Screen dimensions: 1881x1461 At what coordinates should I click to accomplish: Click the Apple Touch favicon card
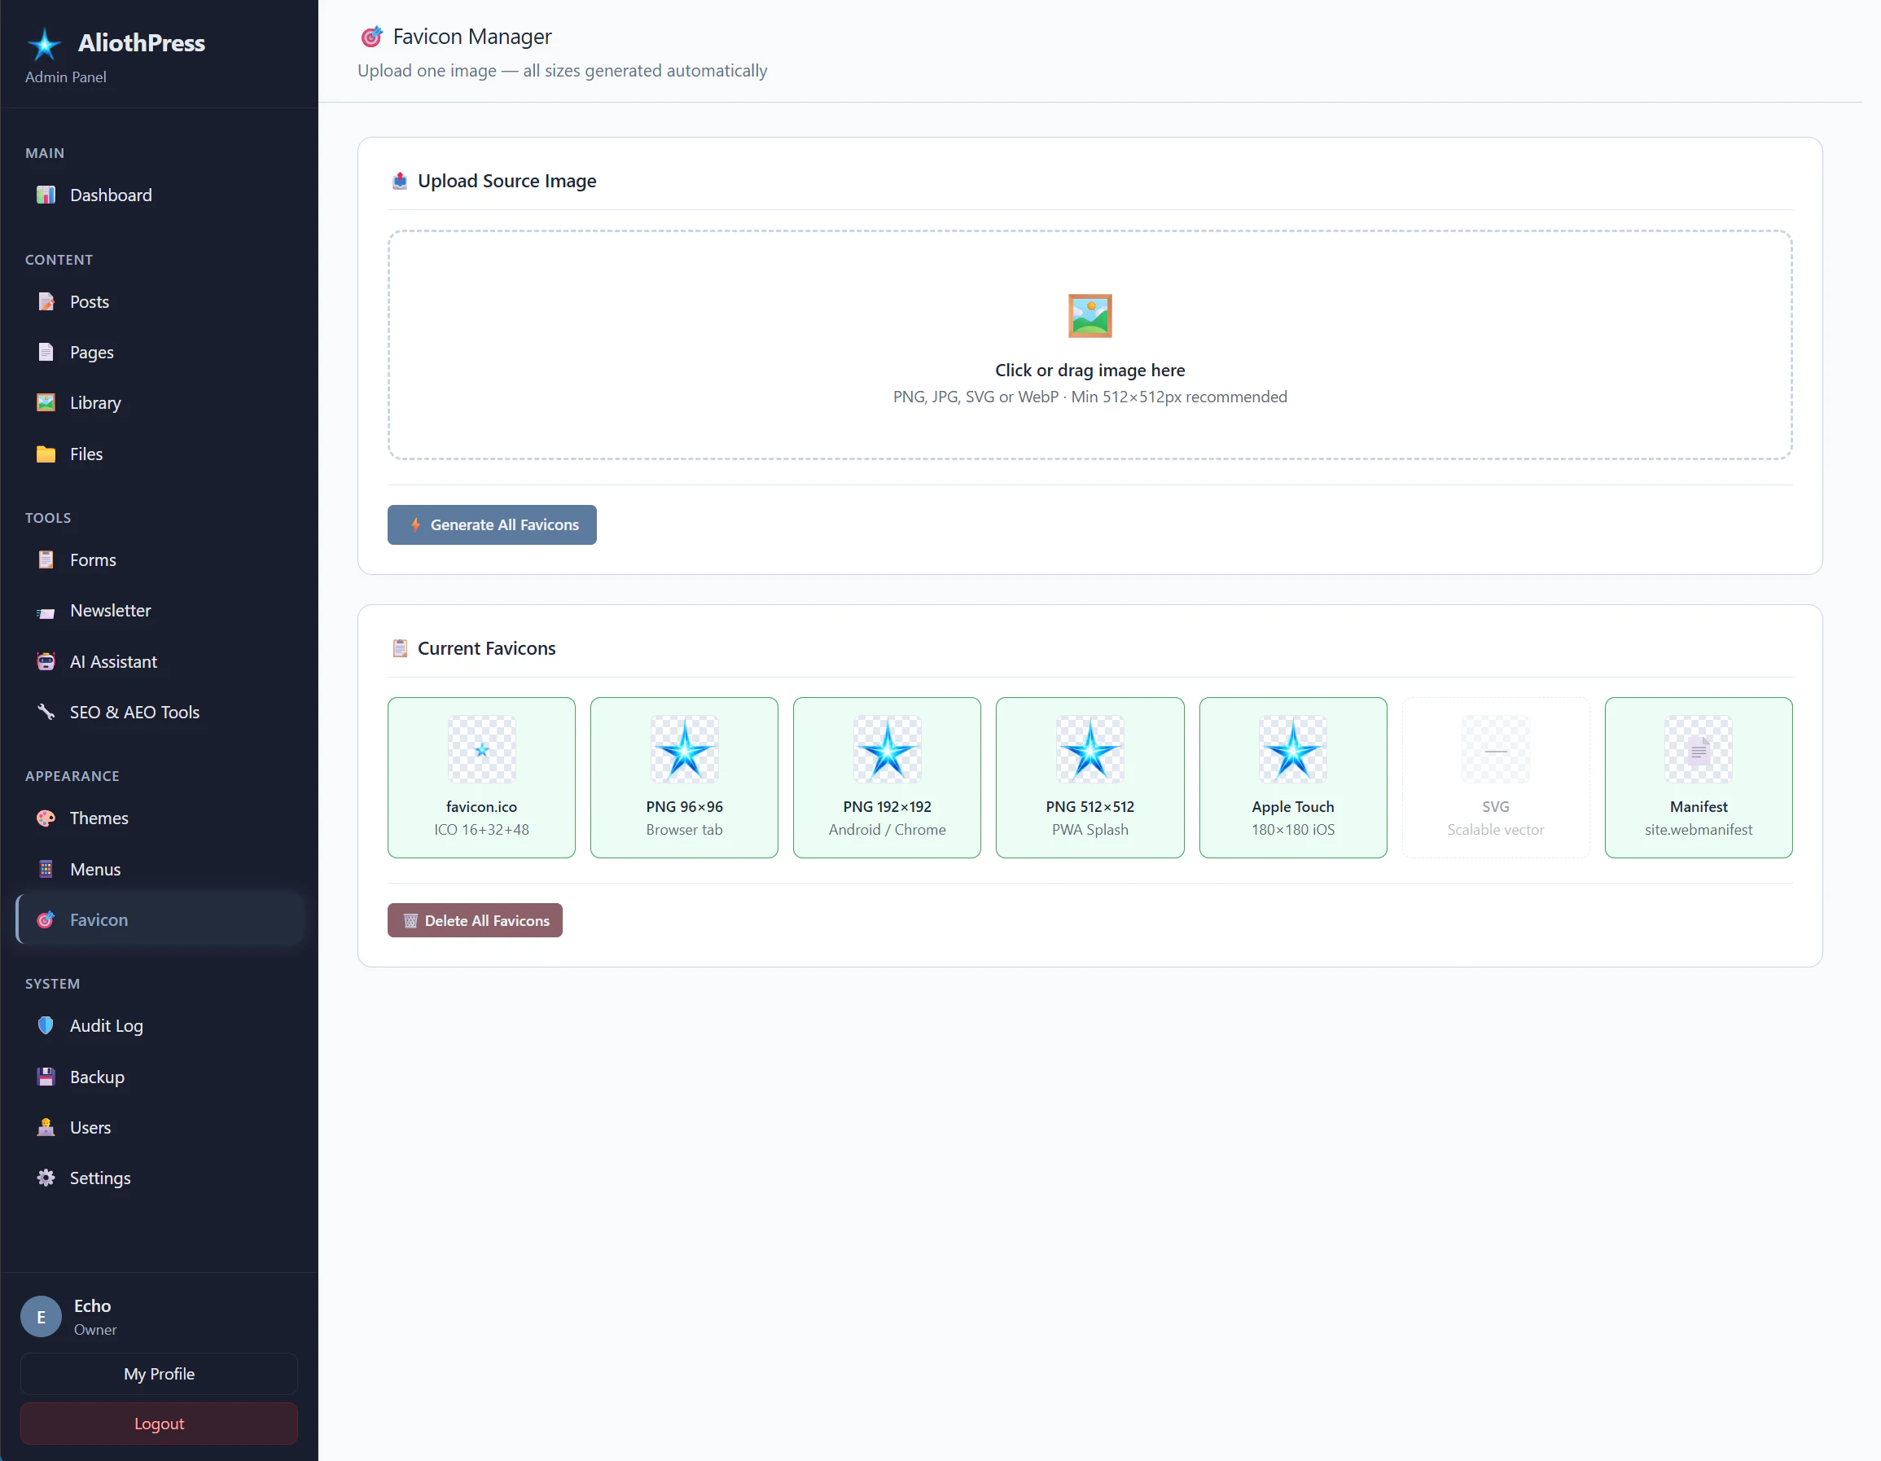coord(1292,777)
